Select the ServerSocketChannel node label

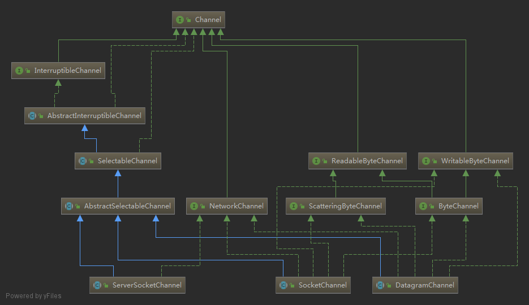[x=147, y=285]
